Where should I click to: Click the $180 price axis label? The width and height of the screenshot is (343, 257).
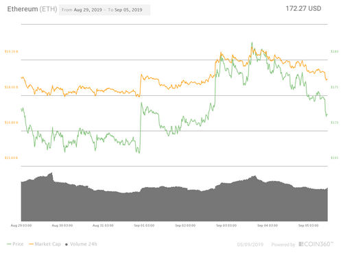[335, 51]
